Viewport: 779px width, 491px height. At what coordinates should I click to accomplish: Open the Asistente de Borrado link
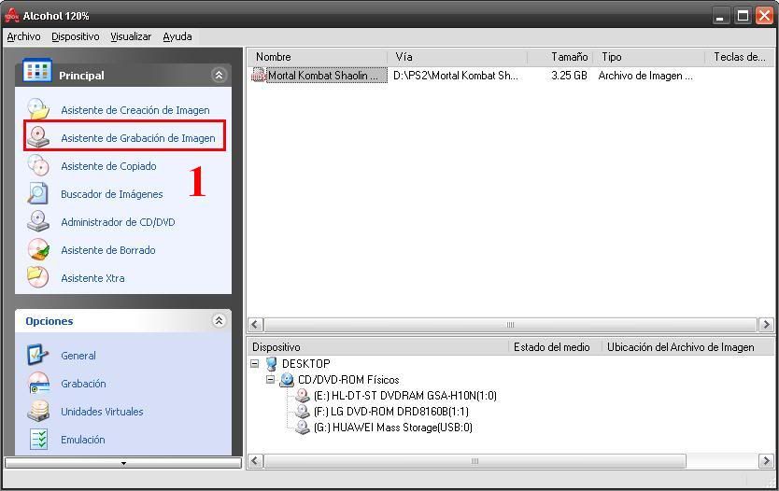[x=108, y=250]
